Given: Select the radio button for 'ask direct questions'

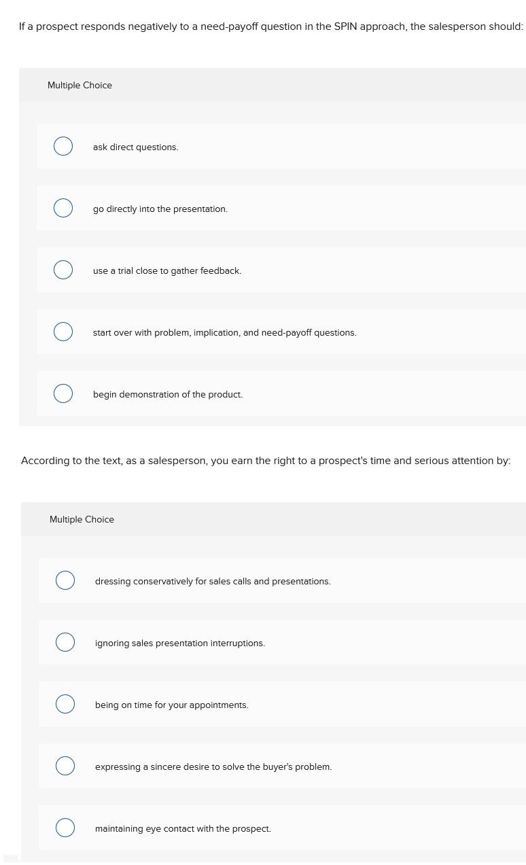Looking at the screenshot, I should point(63,146).
